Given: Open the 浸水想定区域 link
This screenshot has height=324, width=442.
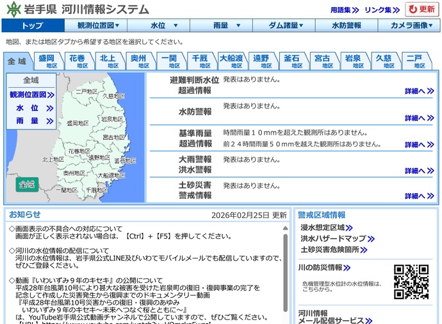Looking at the screenshot, I should pos(327,228).
